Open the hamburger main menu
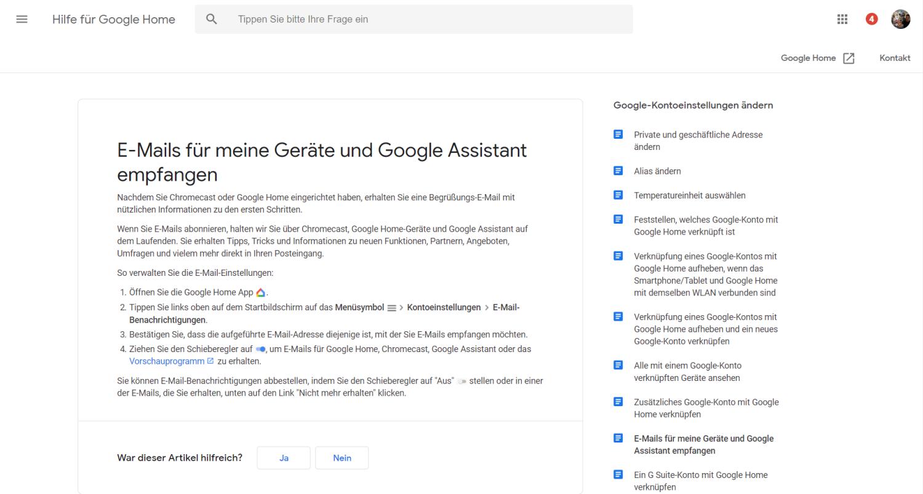Image resolution: width=923 pixels, height=494 pixels. 22,19
